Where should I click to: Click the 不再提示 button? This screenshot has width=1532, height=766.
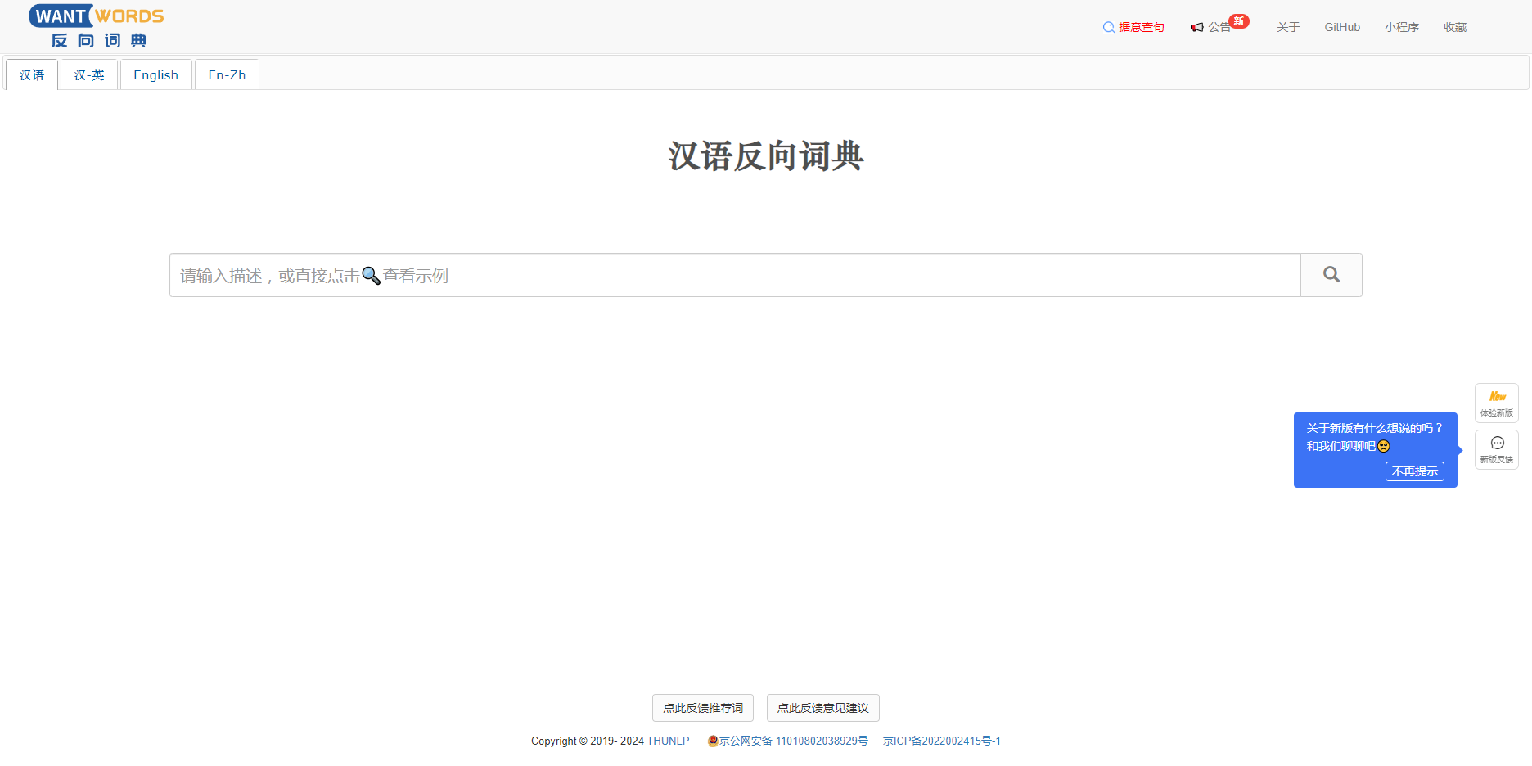click(1415, 471)
